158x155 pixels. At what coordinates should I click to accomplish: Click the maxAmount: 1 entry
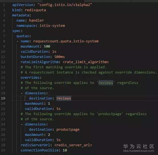(37, 104)
